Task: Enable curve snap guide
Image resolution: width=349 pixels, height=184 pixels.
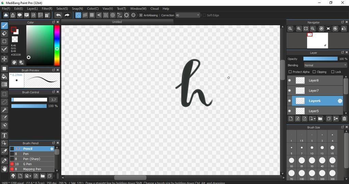Action: coord(120,15)
